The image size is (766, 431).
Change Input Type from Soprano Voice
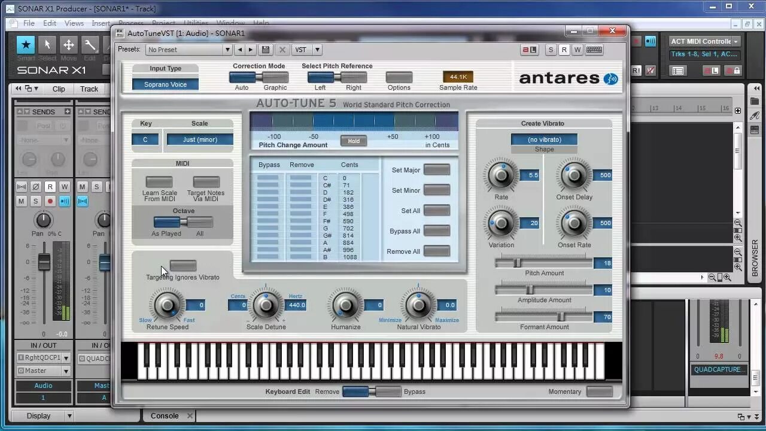[x=165, y=84]
